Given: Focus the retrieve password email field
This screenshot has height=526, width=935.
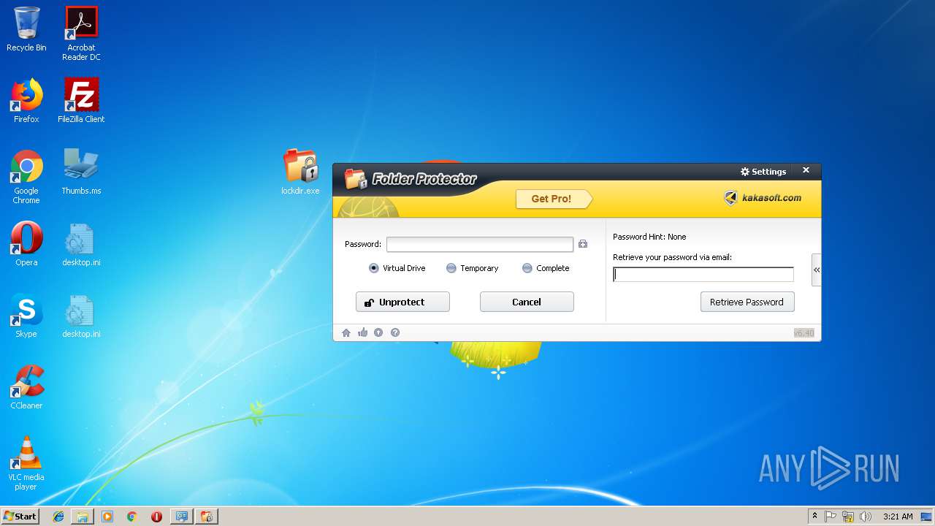Looking at the screenshot, I should [x=703, y=275].
